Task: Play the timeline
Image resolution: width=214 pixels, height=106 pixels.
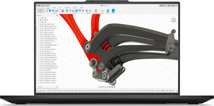Action: pyautogui.click(x=41, y=91)
